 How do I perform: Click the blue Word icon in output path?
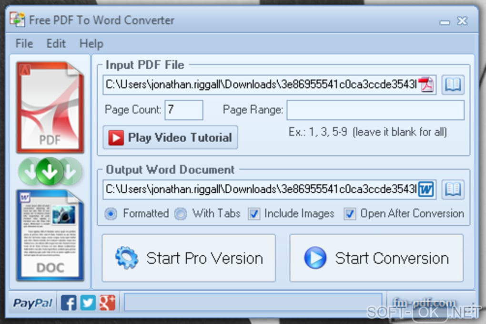(x=426, y=189)
